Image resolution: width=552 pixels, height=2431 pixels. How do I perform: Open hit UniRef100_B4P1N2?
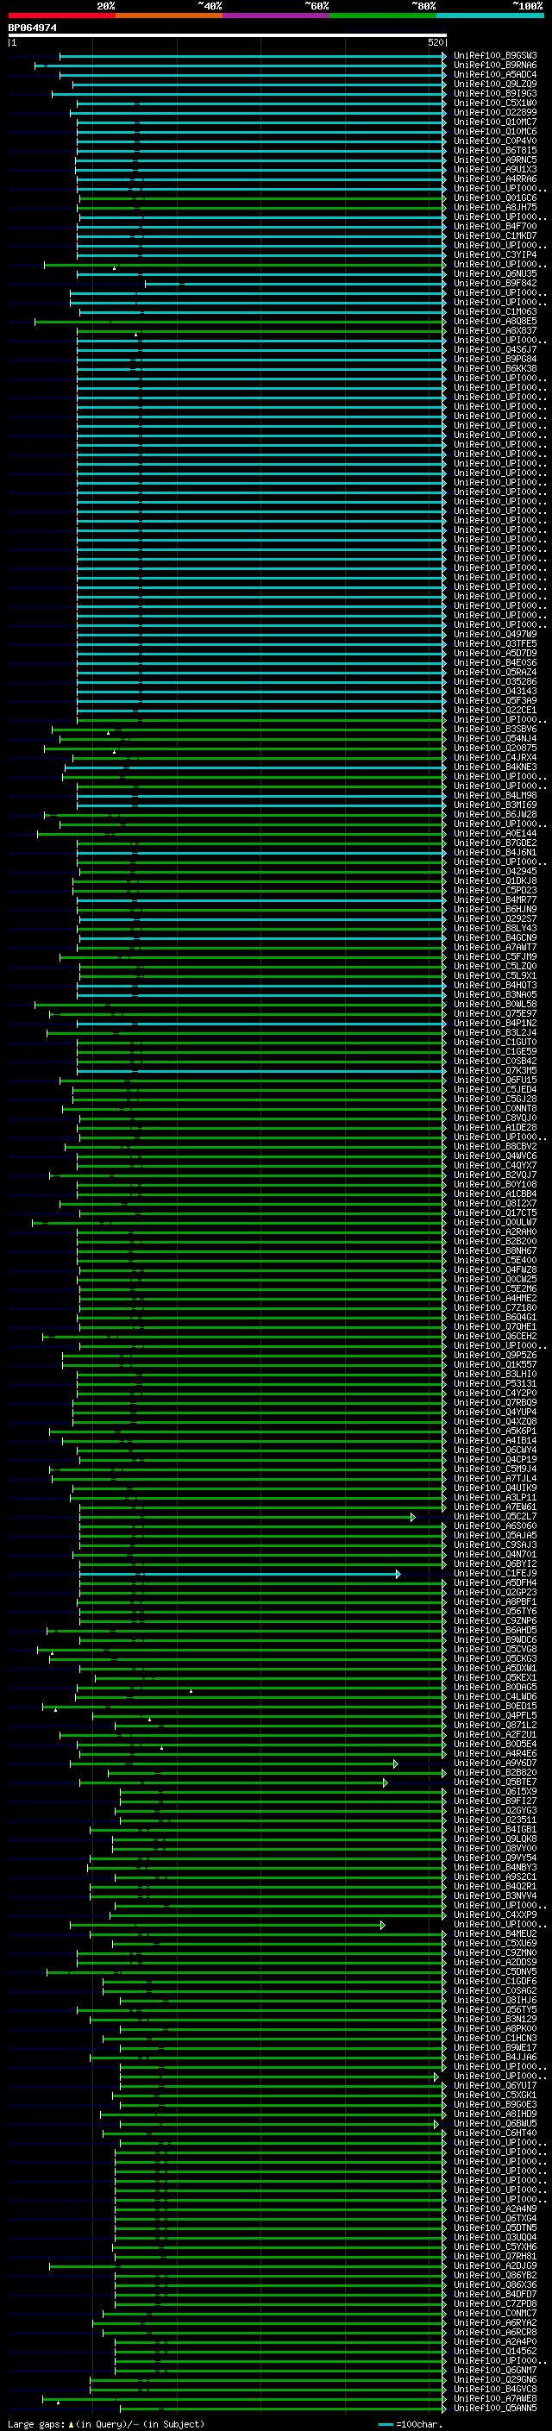click(495, 1023)
